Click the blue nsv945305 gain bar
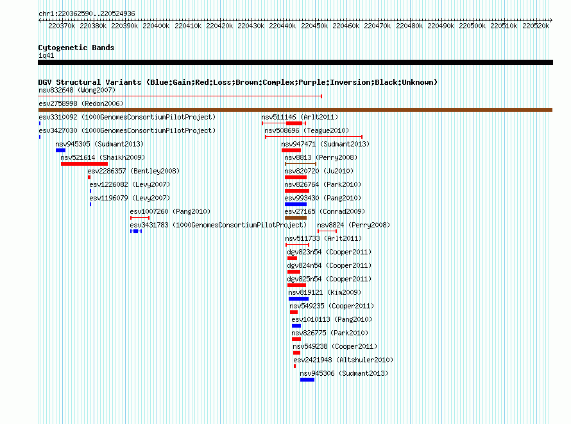This screenshot has width=571, height=424. click(x=60, y=150)
